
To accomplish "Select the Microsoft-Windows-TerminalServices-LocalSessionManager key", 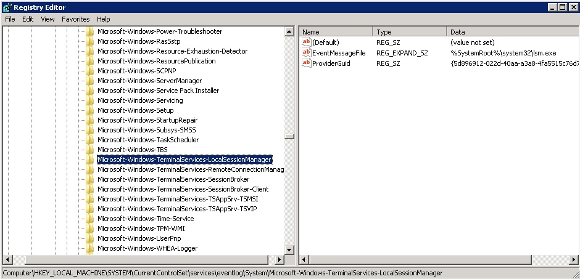I will pyautogui.click(x=184, y=160).
